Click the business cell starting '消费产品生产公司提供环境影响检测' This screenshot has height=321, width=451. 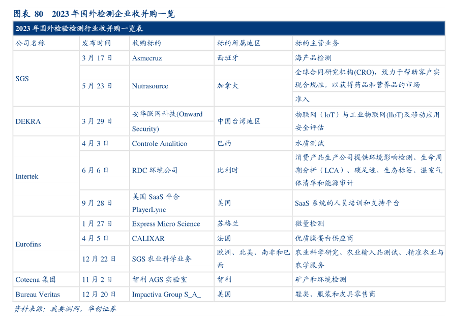pyautogui.click(x=369, y=170)
